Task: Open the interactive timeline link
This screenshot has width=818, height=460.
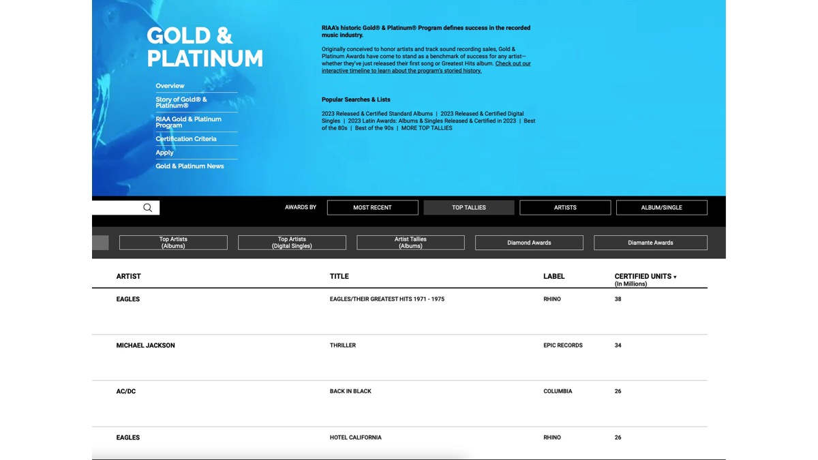Action: 426,67
